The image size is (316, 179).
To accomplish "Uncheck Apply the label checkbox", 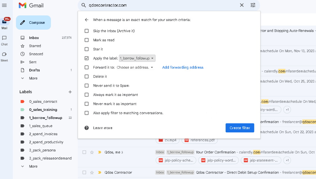I will (87, 58).
